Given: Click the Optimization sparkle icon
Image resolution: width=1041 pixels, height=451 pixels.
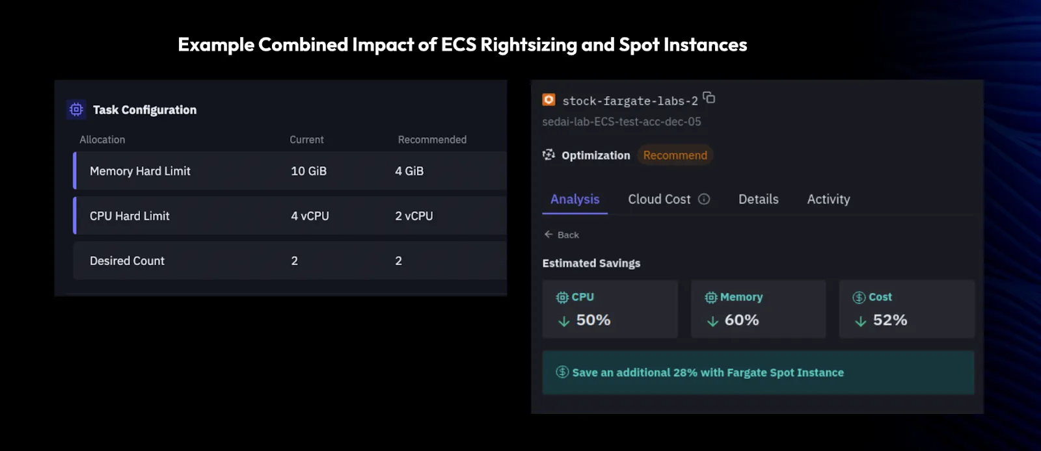Looking at the screenshot, I should pos(549,155).
